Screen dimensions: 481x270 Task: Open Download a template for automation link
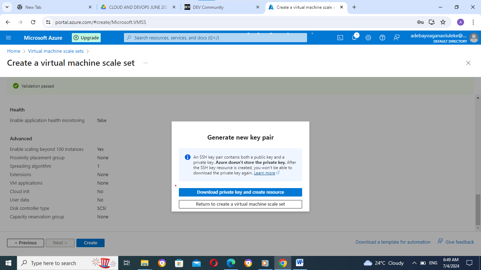click(x=393, y=242)
